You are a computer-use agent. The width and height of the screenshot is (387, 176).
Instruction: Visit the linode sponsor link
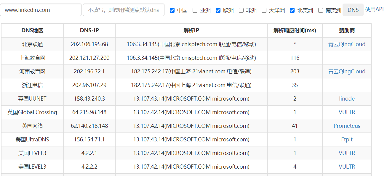pyautogui.click(x=347, y=99)
